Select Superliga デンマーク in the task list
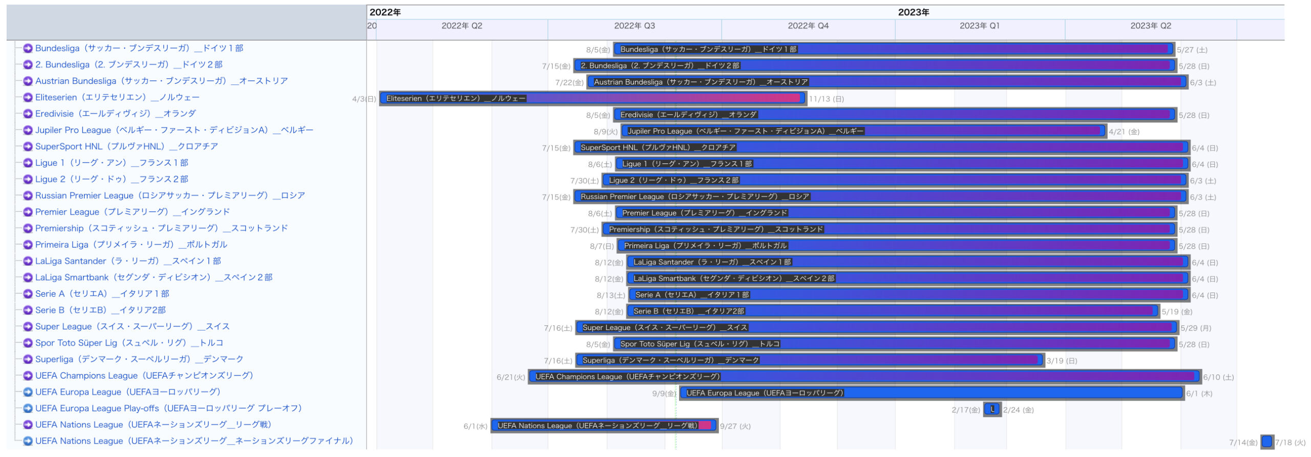This screenshot has height=457, width=1311. [x=139, y=359]
